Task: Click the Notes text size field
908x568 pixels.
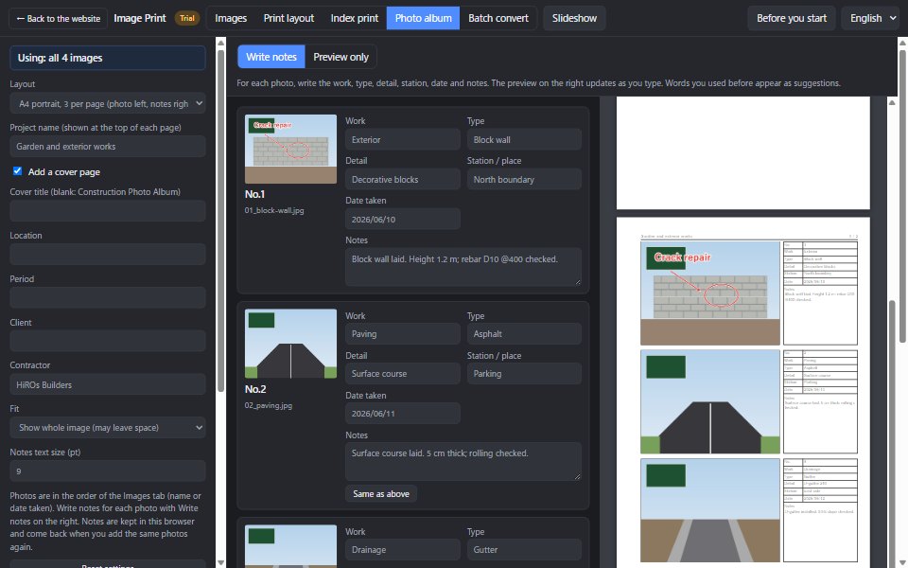Action: point(108,471)
